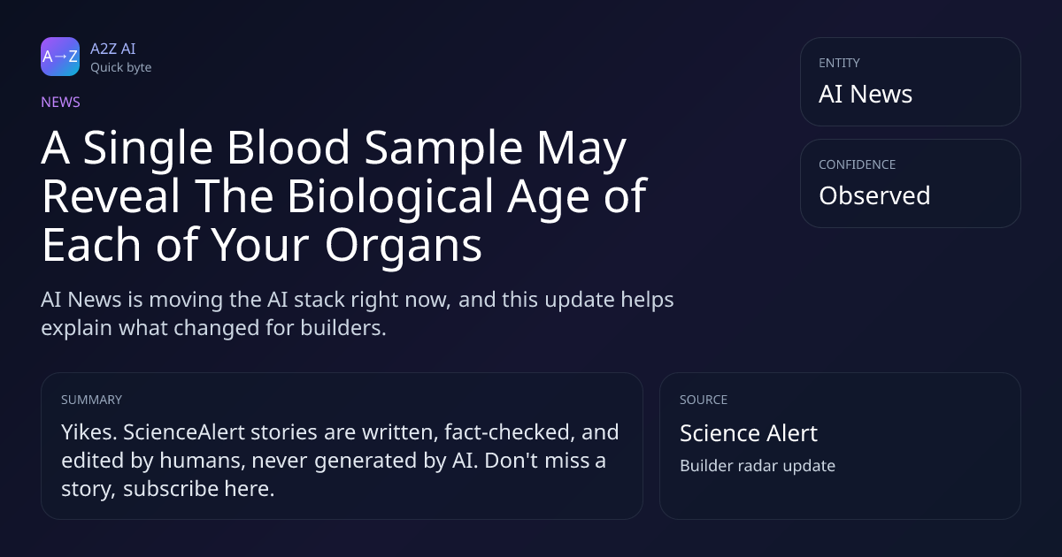Click the AI News description paragraph
This screenshot has height=557, width=1062.
pyautogui.click(x=358, y=313)
